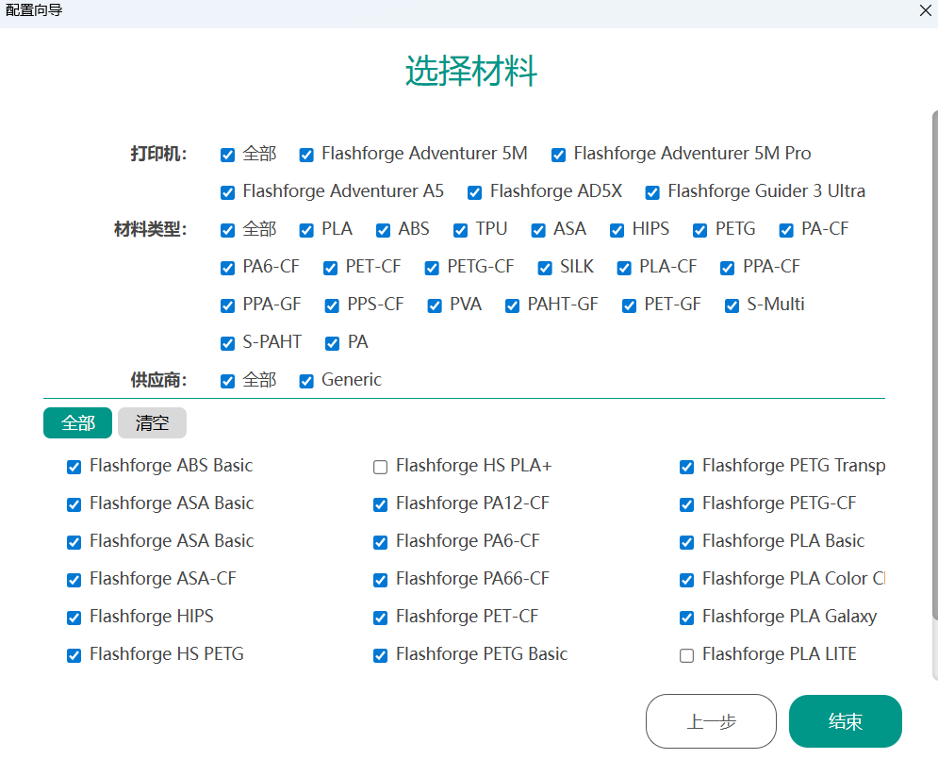Uncheck the Flashforge PA6-CF list item
The image size is (938, 759).
pos(380,542)
